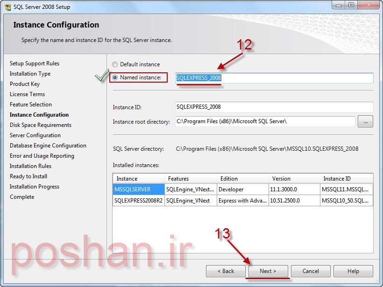Open the browse (...) directory button

coord(365,121)
